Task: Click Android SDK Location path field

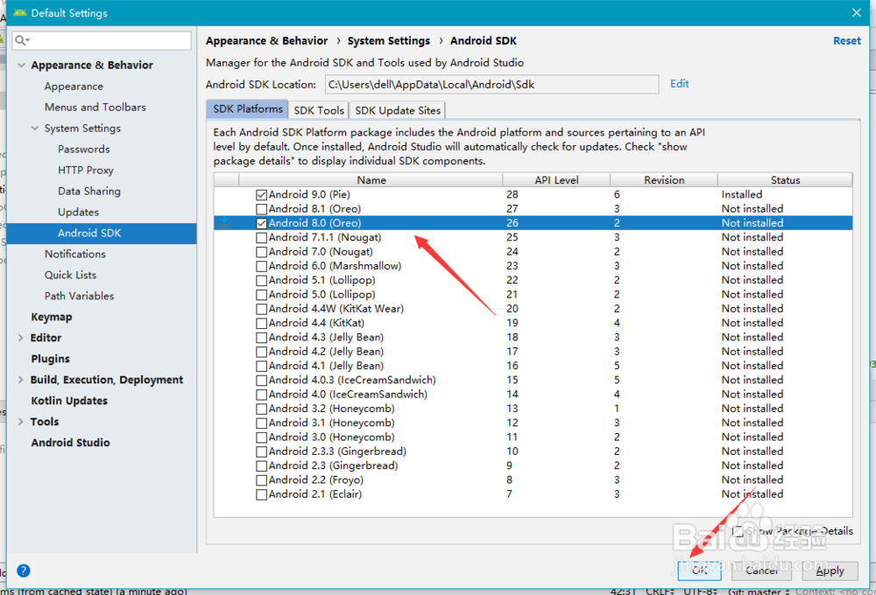Action: click(x=491, y=85)
